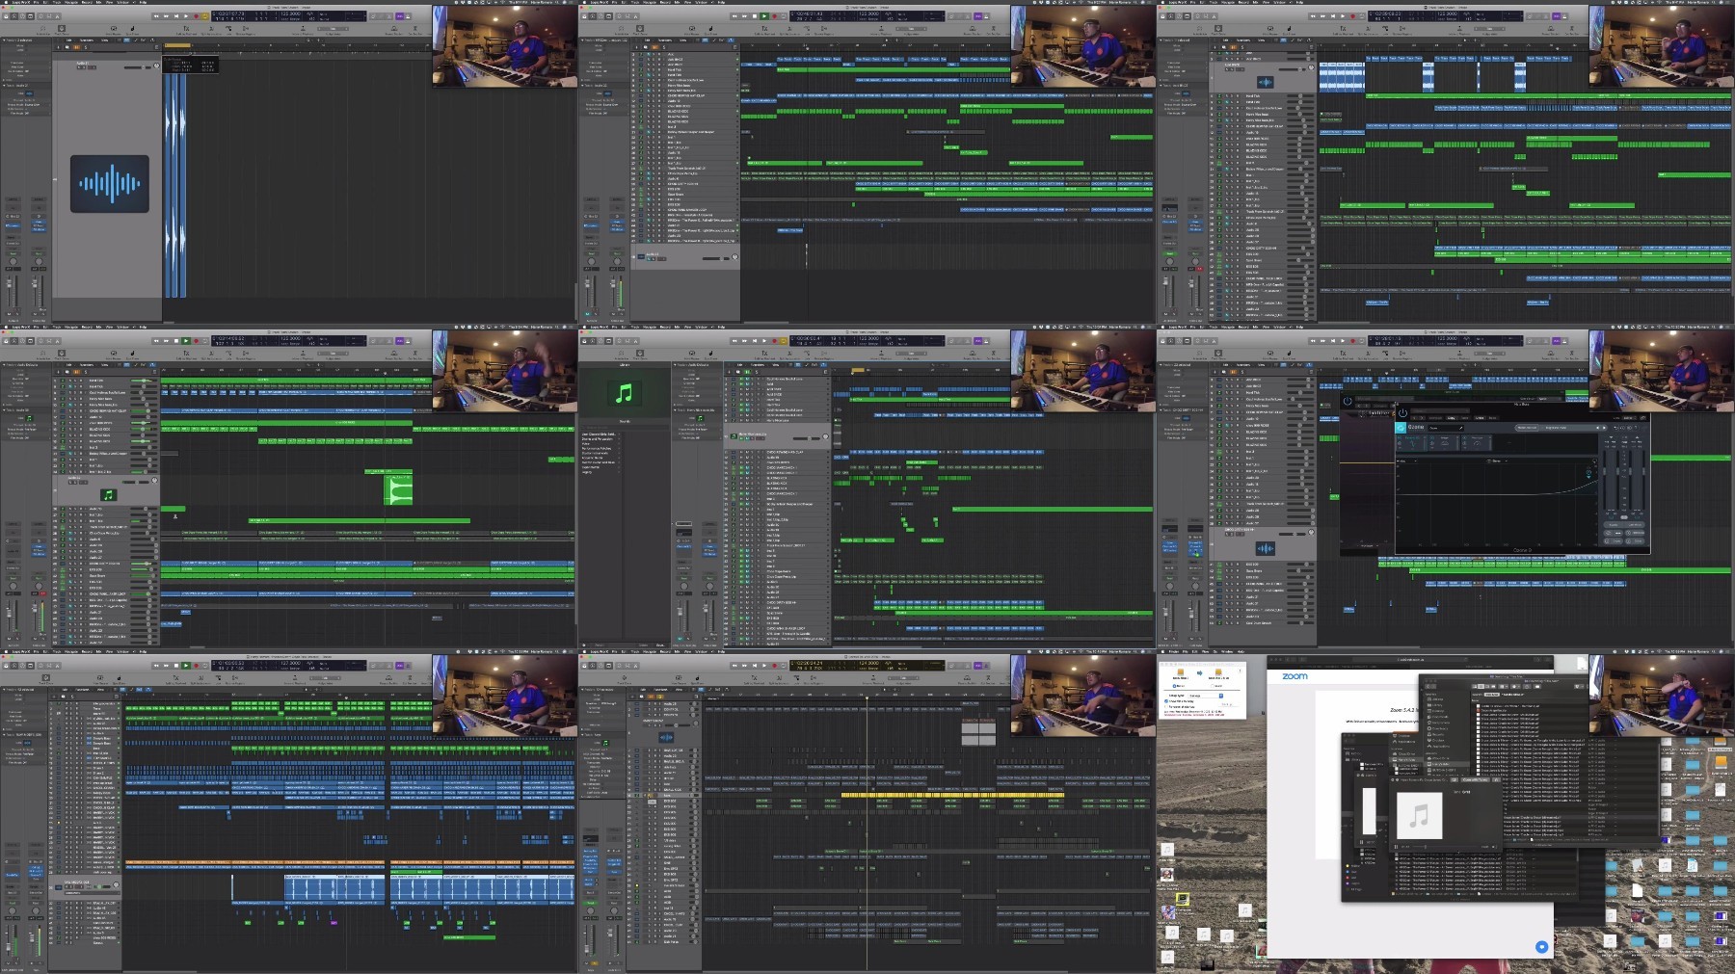Open the Finder menu in the menu bar
This screenshot has height=974, width=1735.
click(1173, 652)
